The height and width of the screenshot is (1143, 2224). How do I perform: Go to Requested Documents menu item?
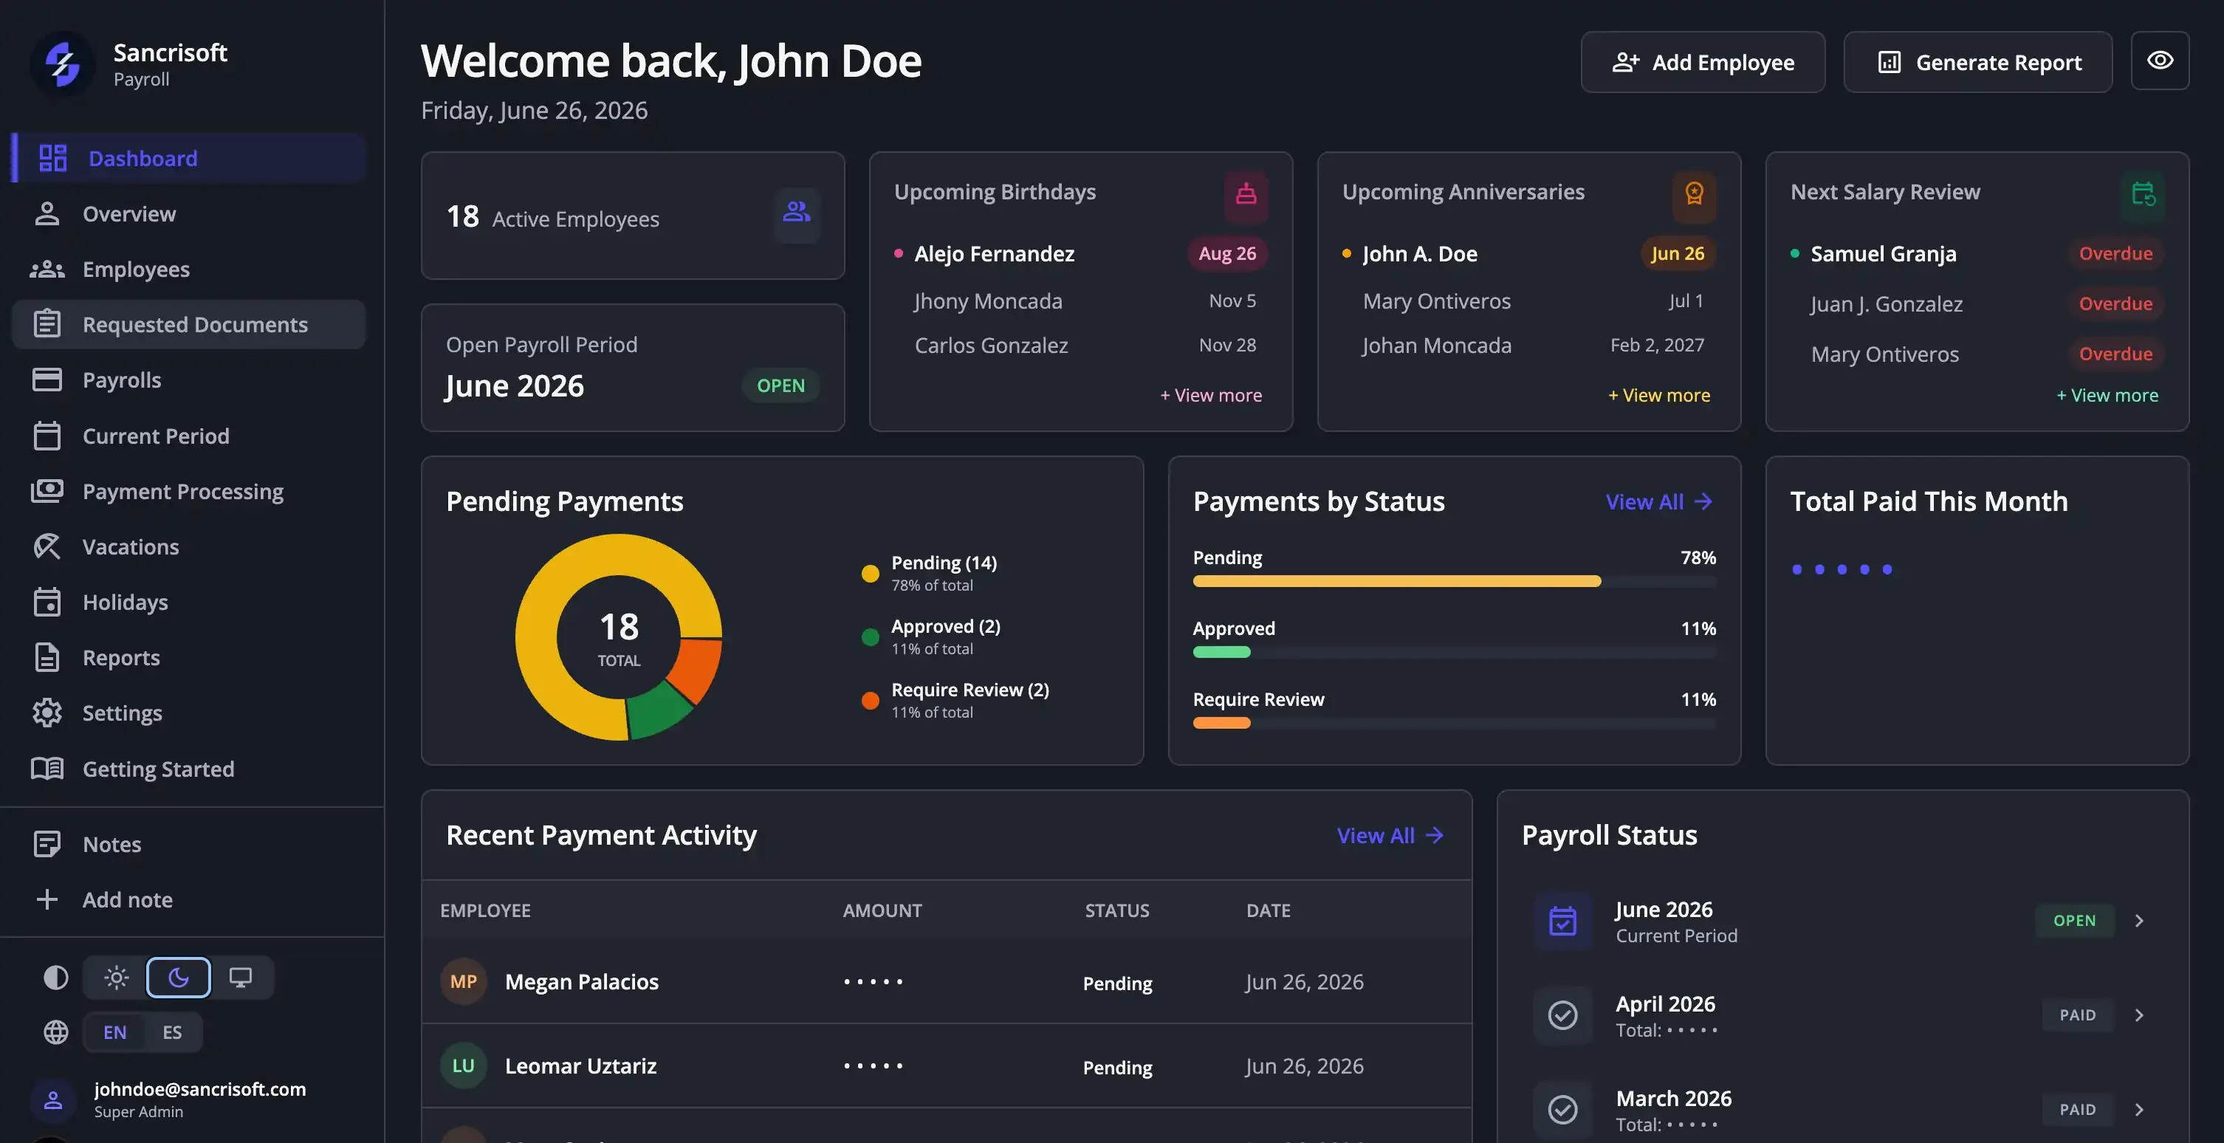[189, 325]
